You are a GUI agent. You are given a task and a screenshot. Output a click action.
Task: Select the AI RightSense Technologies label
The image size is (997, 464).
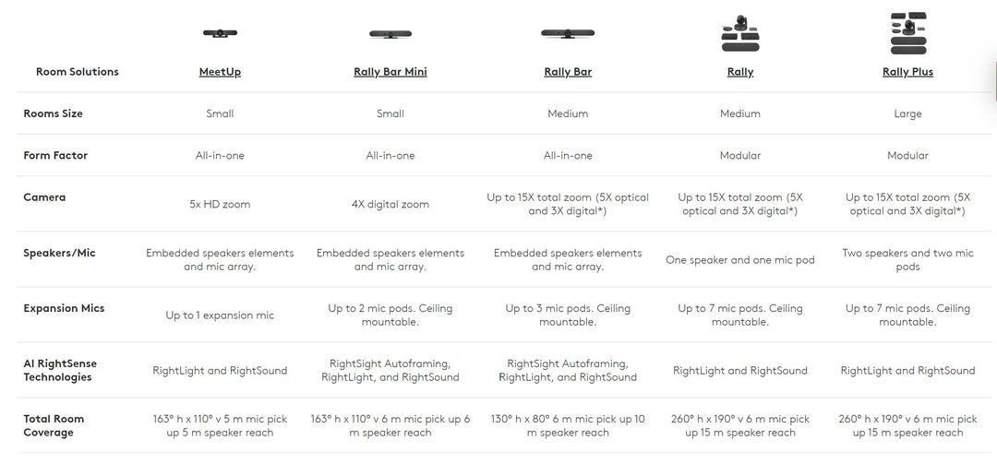coord(60,370)
